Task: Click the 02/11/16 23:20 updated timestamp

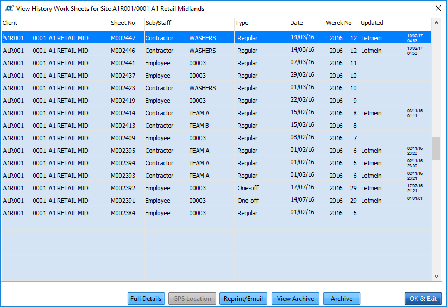Action: (415, 151)
